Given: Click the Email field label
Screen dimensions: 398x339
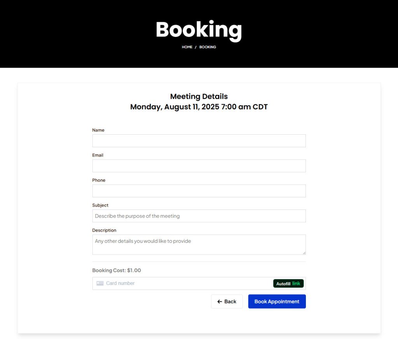Looking at the screenshot, I should (98, 155).
